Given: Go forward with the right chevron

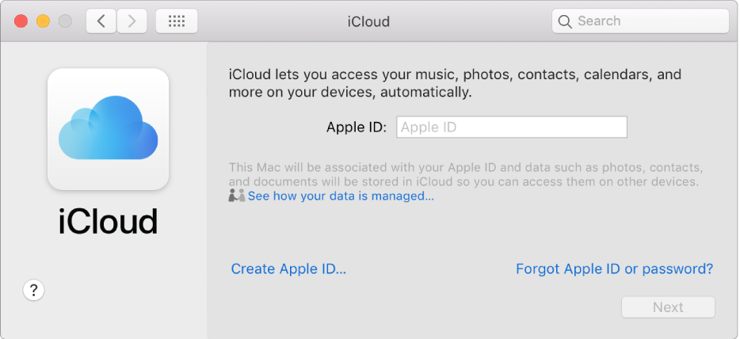Looking at the screenshot, I should (132, 21).
